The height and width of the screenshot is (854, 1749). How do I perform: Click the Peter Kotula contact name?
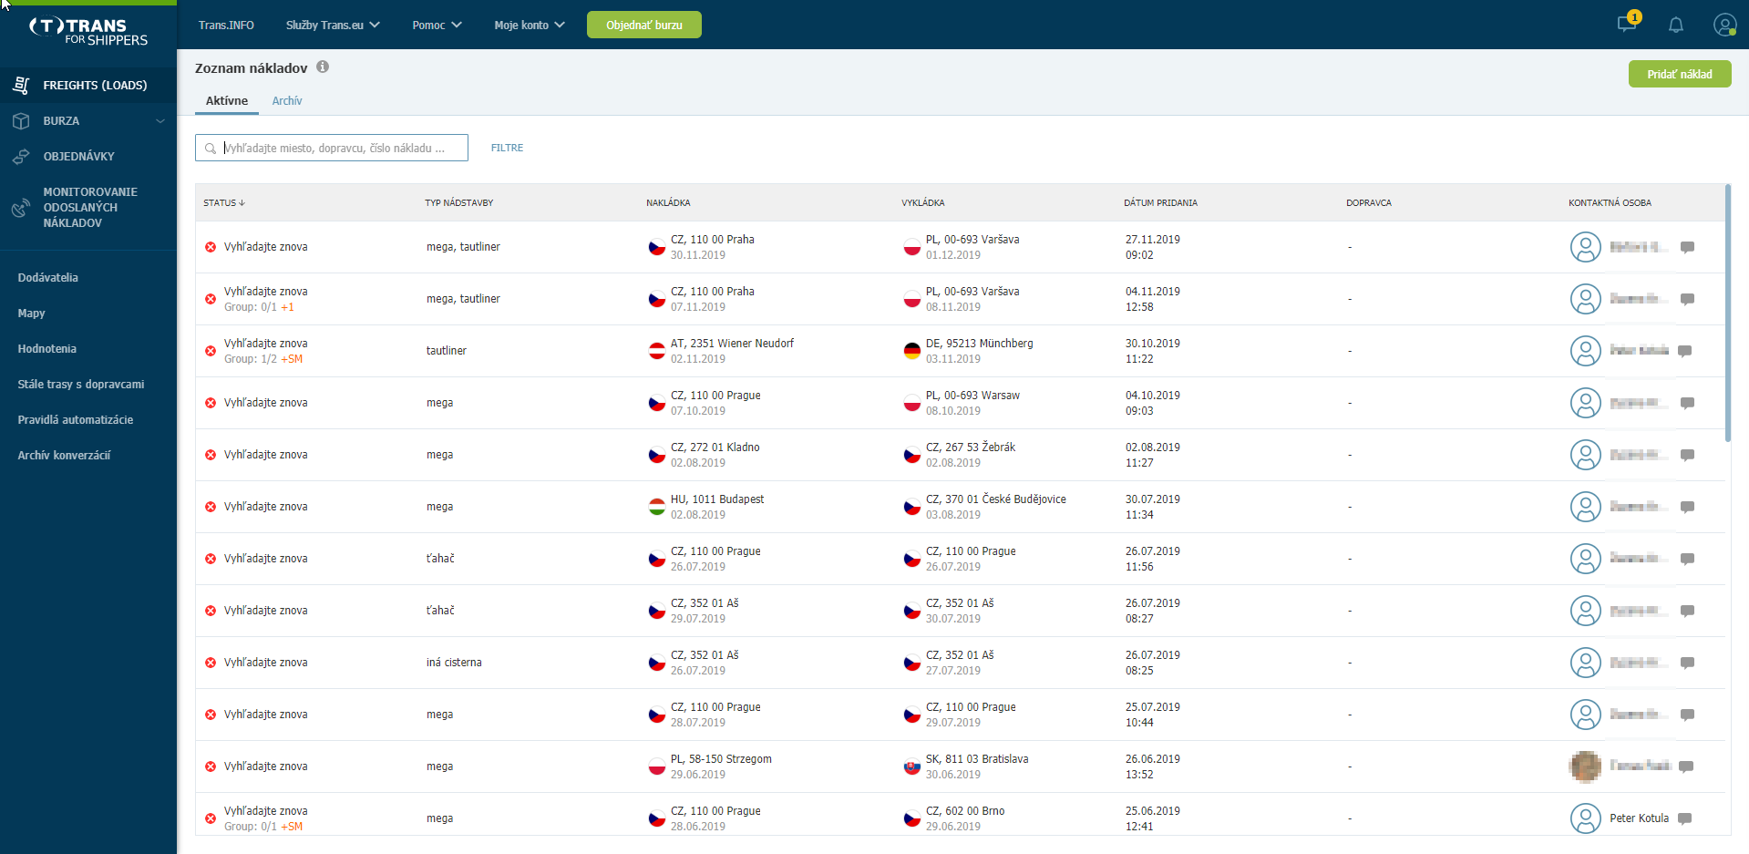tap(1639, 818)
